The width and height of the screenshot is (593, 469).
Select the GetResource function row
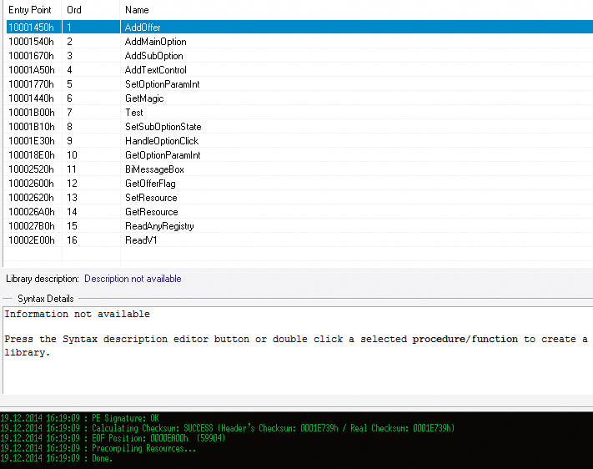[151, 212]
